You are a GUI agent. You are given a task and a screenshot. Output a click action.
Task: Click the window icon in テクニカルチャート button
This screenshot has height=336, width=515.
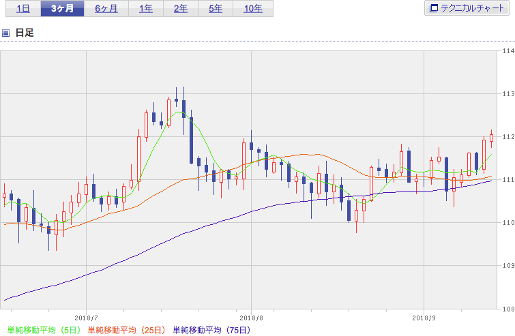(434, 8)
